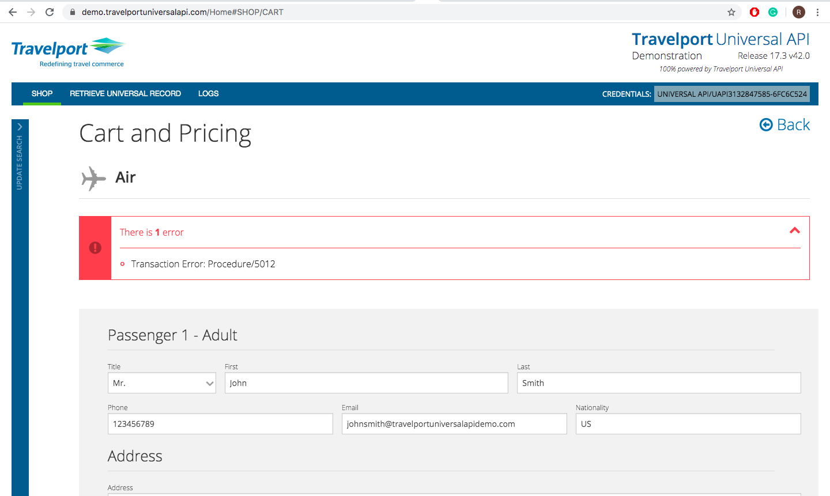The height and width of the screenshot is (496, 830).
Task: Select the SHOP navigation item
Action: click(x=41, y=93)
